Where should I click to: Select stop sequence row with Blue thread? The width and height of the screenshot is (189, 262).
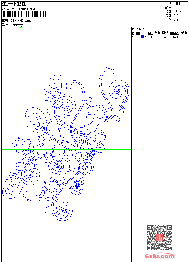coord(160,37)
